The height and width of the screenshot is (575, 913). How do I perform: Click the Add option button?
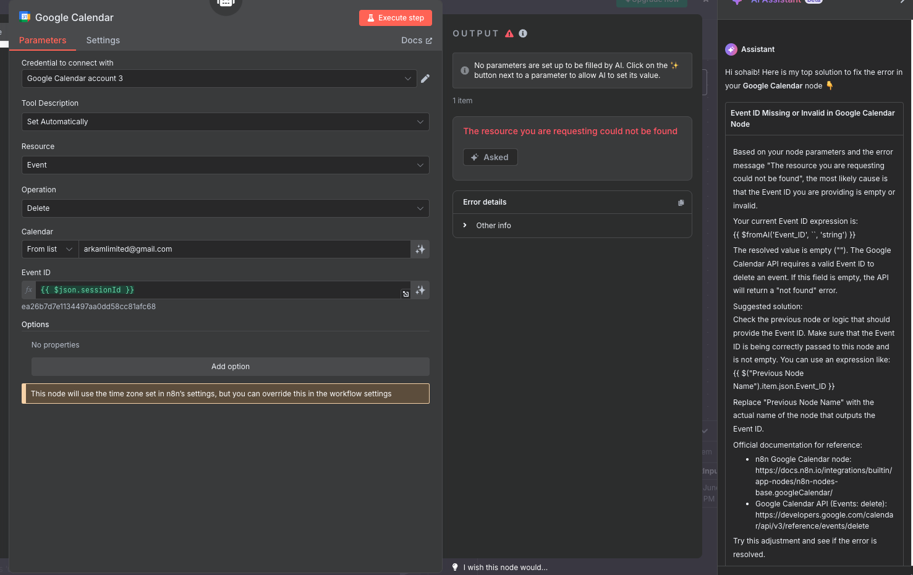click(231, 367)
